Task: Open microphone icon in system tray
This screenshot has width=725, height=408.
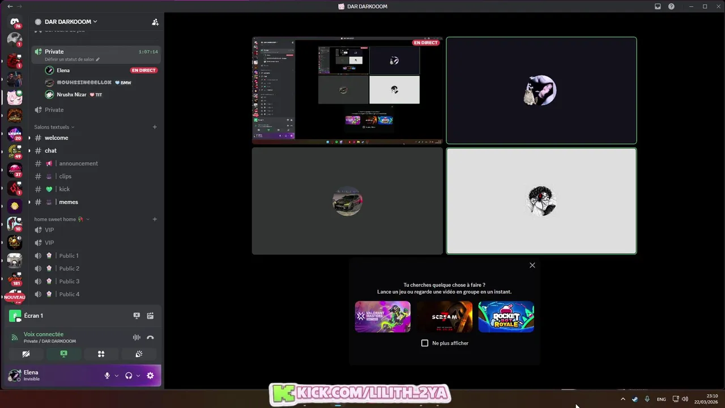Action: click(647, 399)
